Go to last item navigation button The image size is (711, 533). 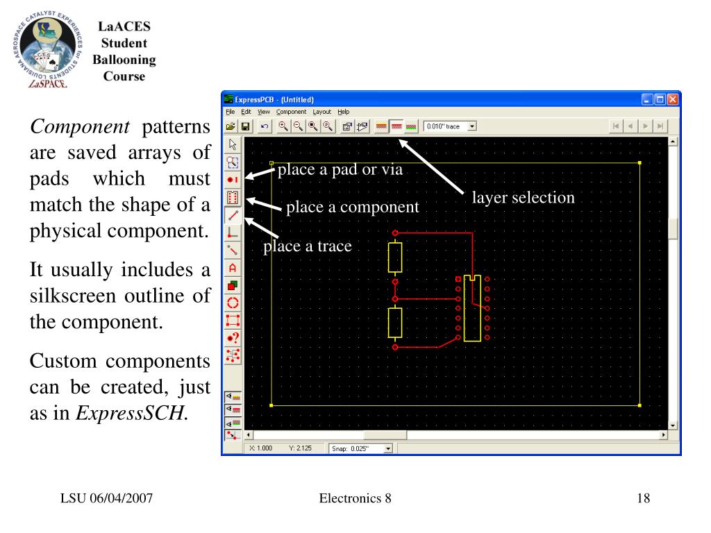661,126
